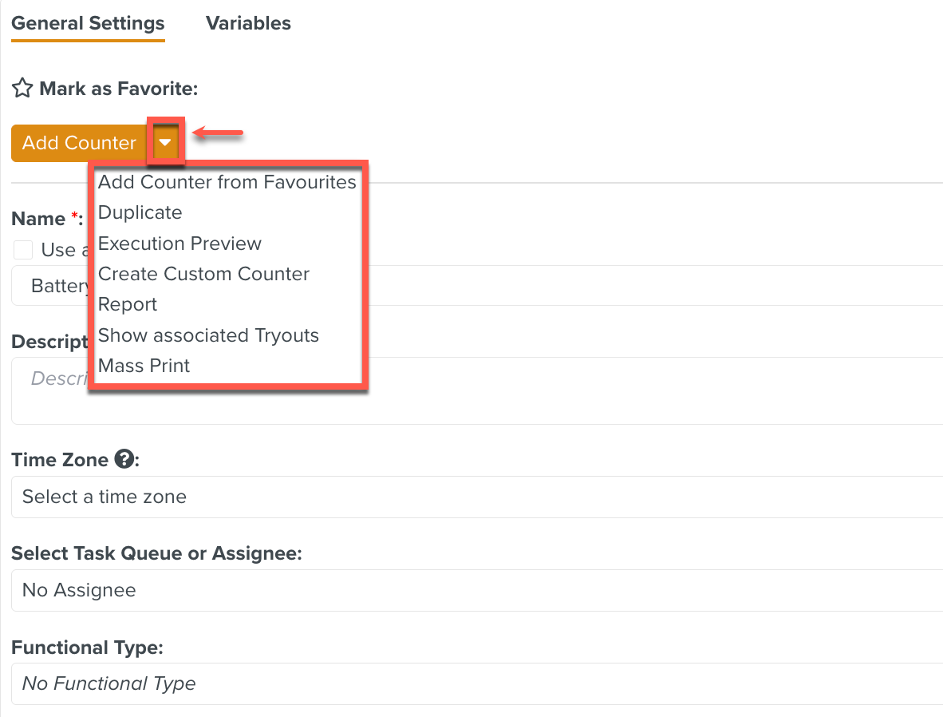
Task: Click the caret arrow next to Add Counter
Action: coord(165,142)
